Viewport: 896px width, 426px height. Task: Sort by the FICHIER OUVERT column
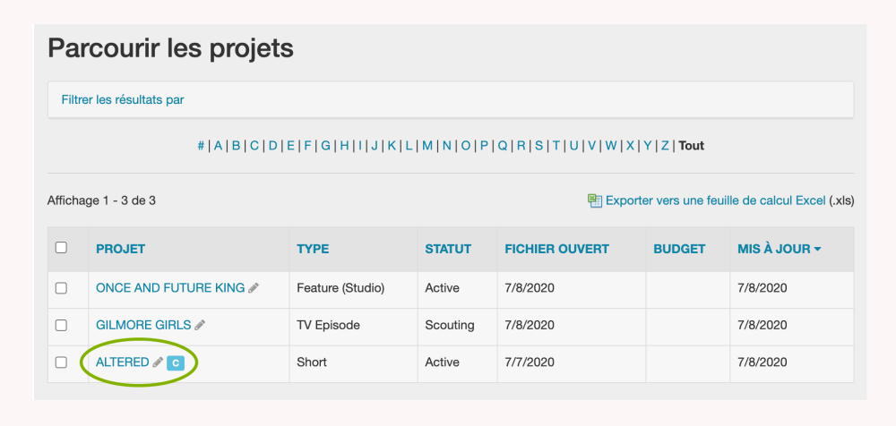pos(556,249)
